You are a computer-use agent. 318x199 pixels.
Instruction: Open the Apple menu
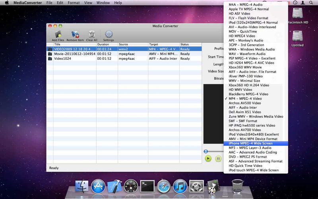(7, 3)
